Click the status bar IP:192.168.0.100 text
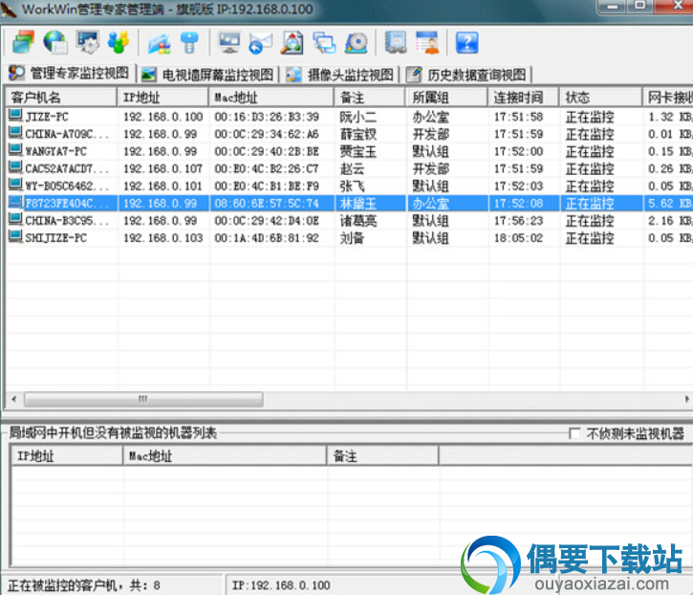Image resolution: width=693 pixels, height=595 pixels. pos(281,585)
